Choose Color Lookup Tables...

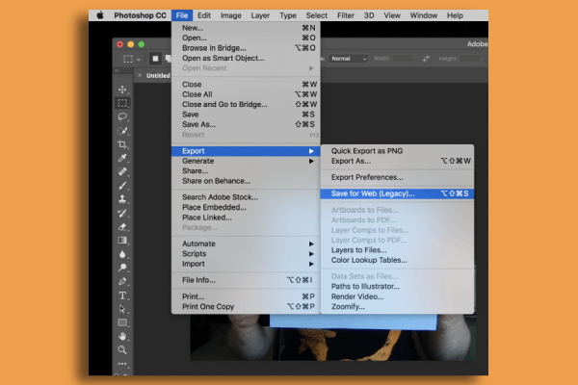tap(397, 260)
